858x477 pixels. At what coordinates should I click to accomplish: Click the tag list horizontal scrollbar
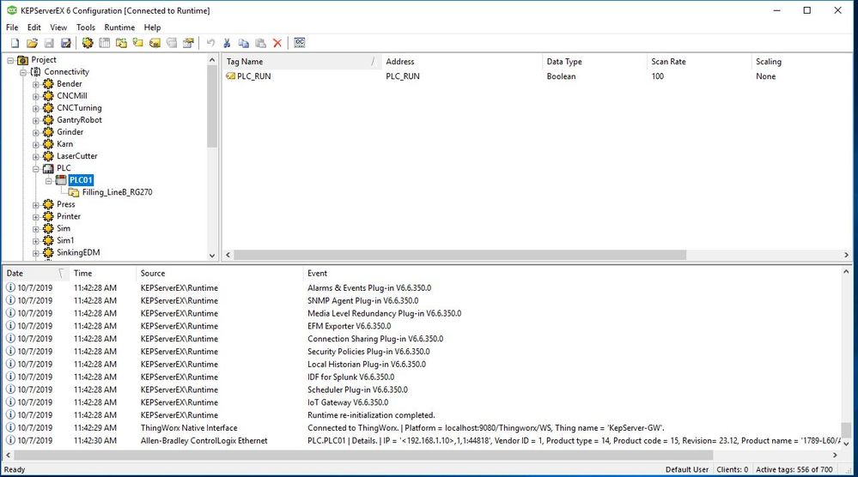click(x=459, y=255)
